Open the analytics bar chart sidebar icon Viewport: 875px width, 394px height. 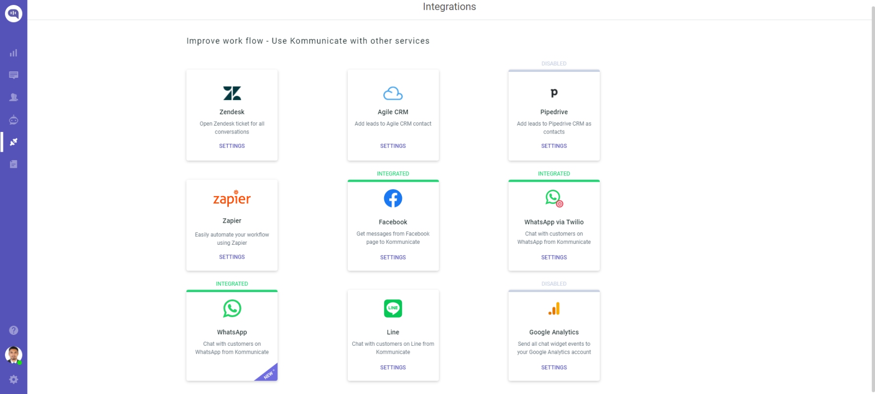tap(13, 53)
